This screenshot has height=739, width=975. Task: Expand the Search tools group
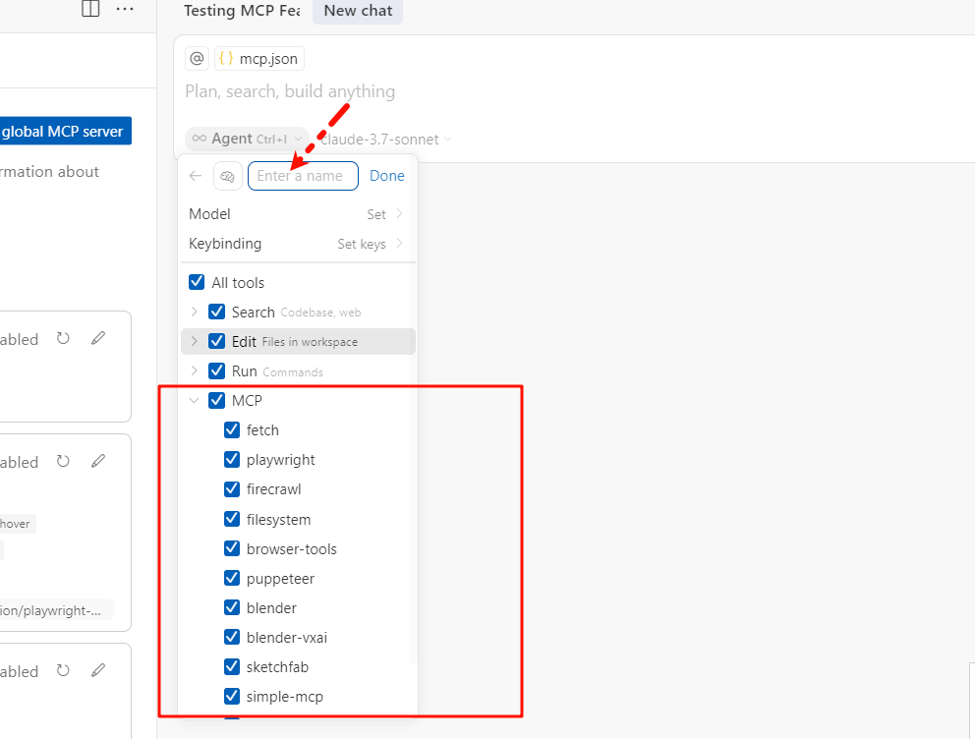pyautogui.click(x=194, y=312)
